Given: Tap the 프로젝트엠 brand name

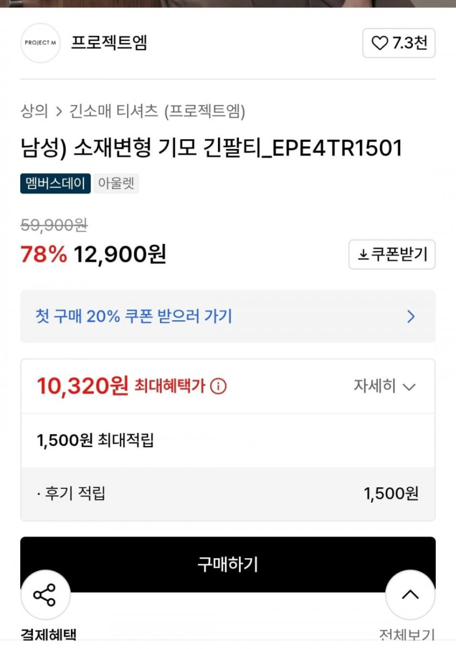Looking at the screenshot, I should 109,43.
